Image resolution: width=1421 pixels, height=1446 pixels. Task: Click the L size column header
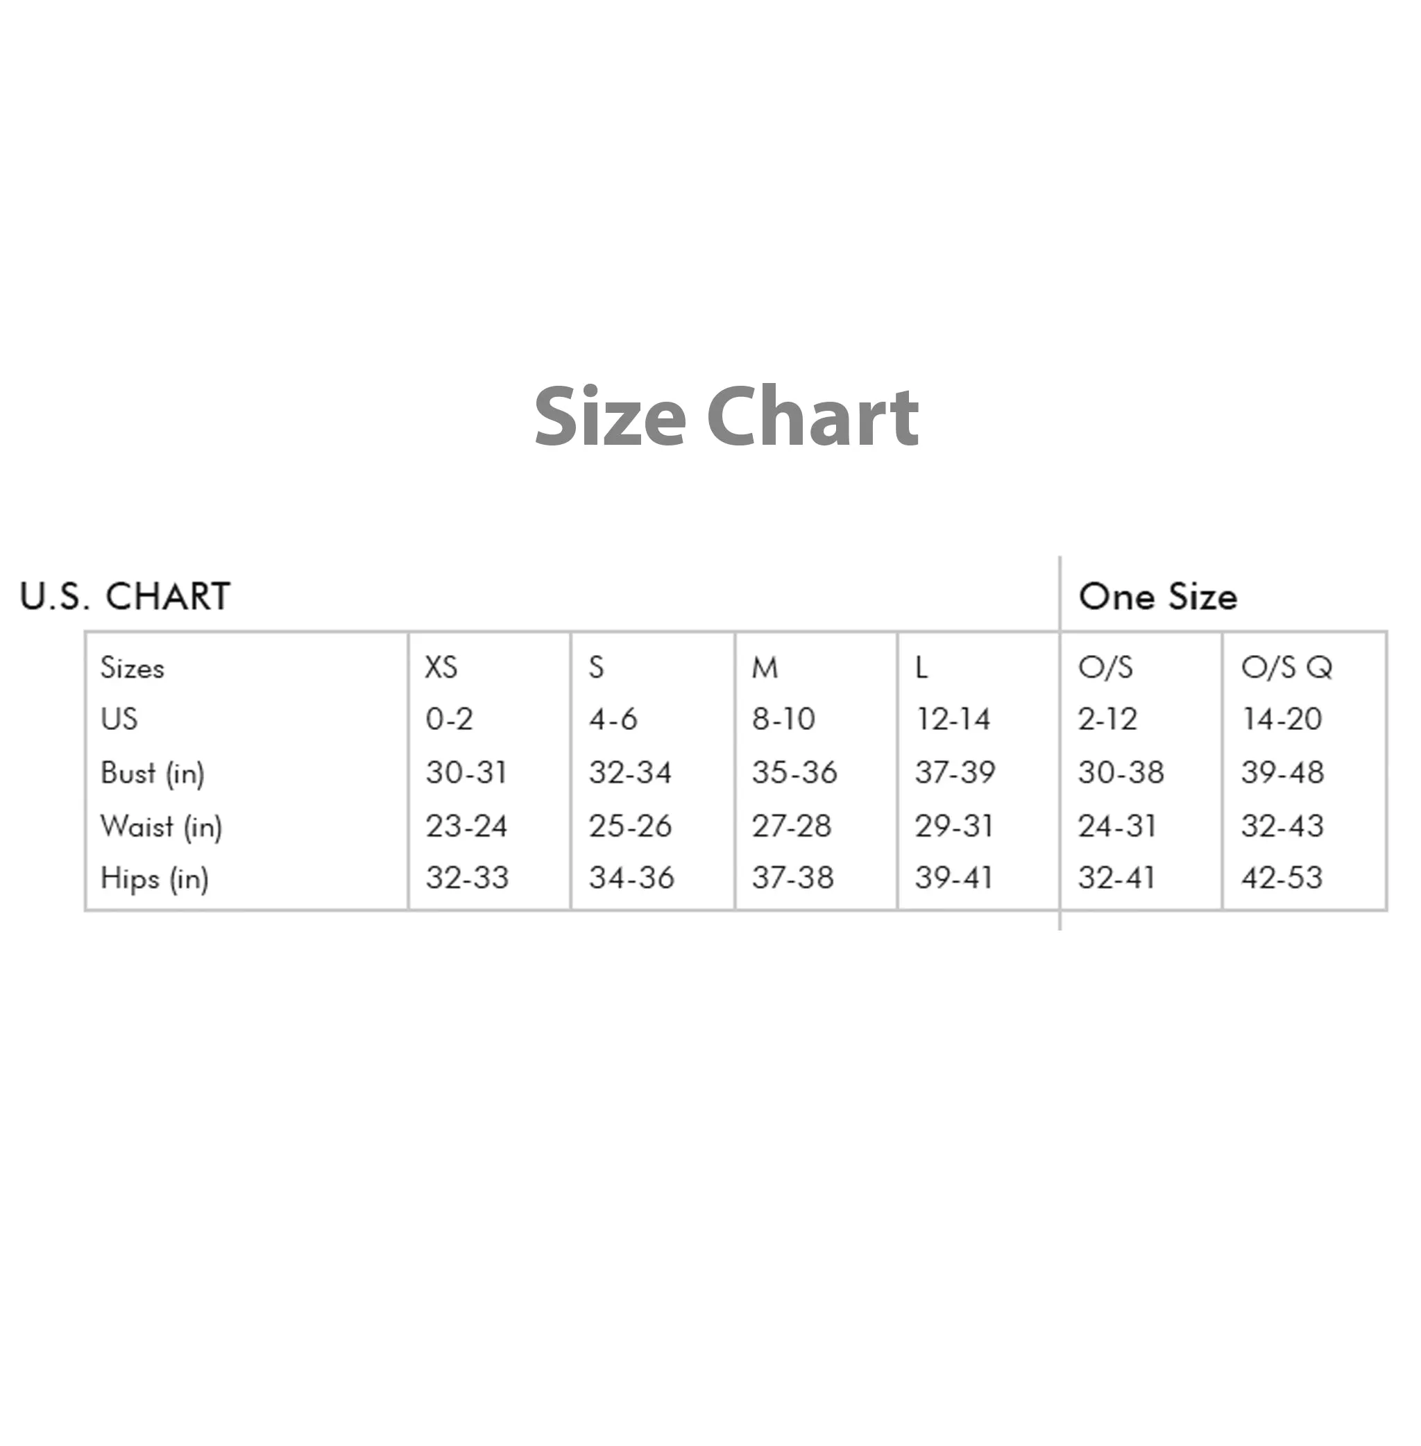[921, 667]
